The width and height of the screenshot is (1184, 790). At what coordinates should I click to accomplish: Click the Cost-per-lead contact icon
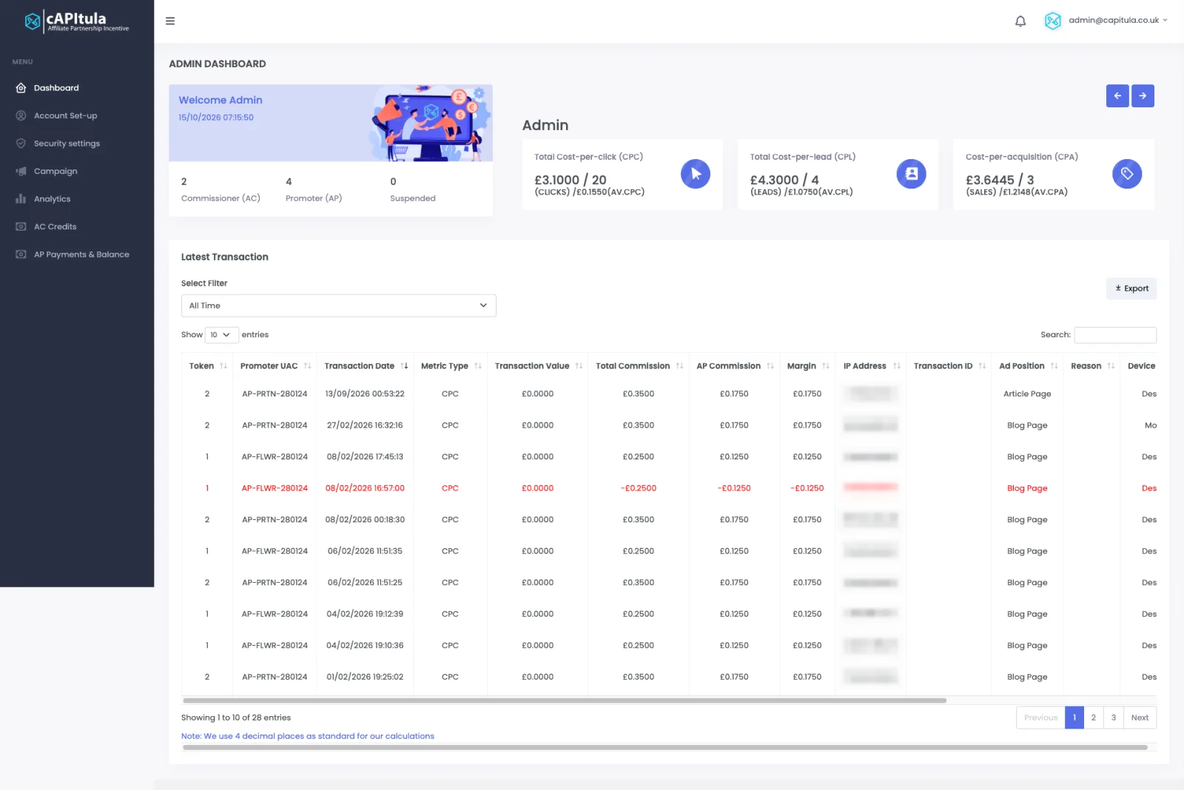point(911,174)
